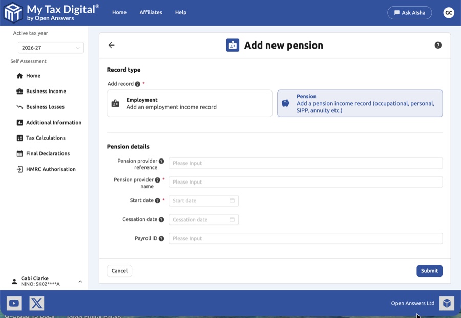Click the Pension provider name input field
461x318 pixels.
click(305, 182)
